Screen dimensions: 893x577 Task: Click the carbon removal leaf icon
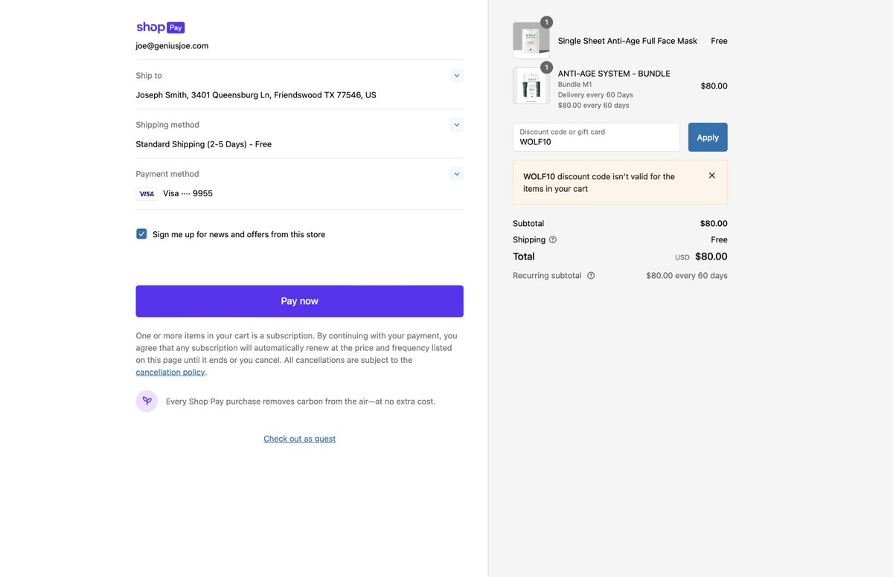click(x=147, y=401)
